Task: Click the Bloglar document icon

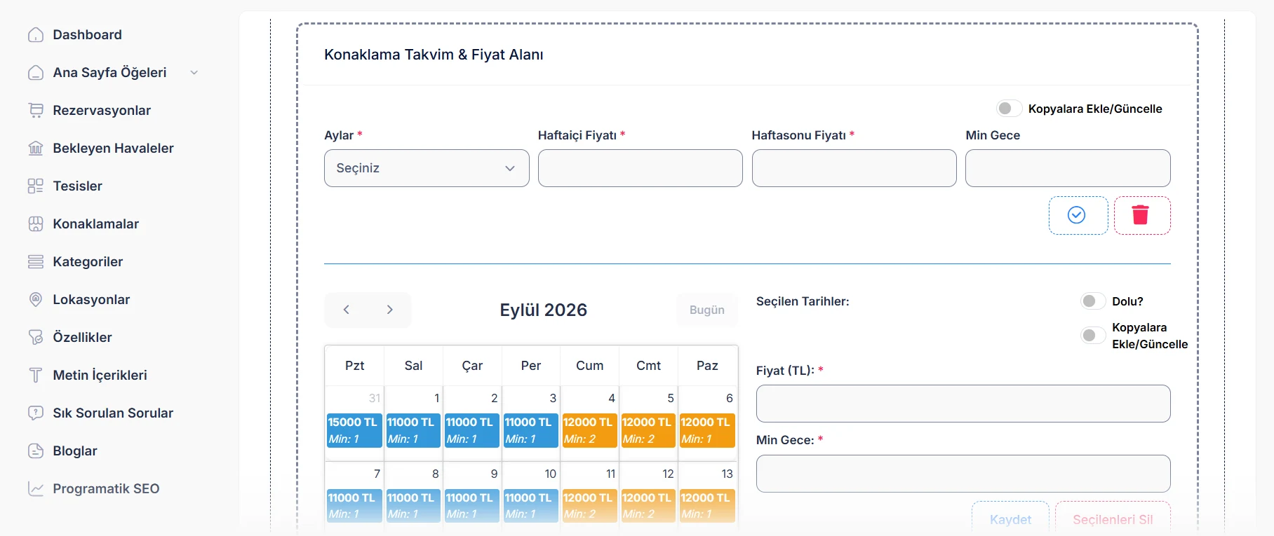Action: click(x=36, y=451)
